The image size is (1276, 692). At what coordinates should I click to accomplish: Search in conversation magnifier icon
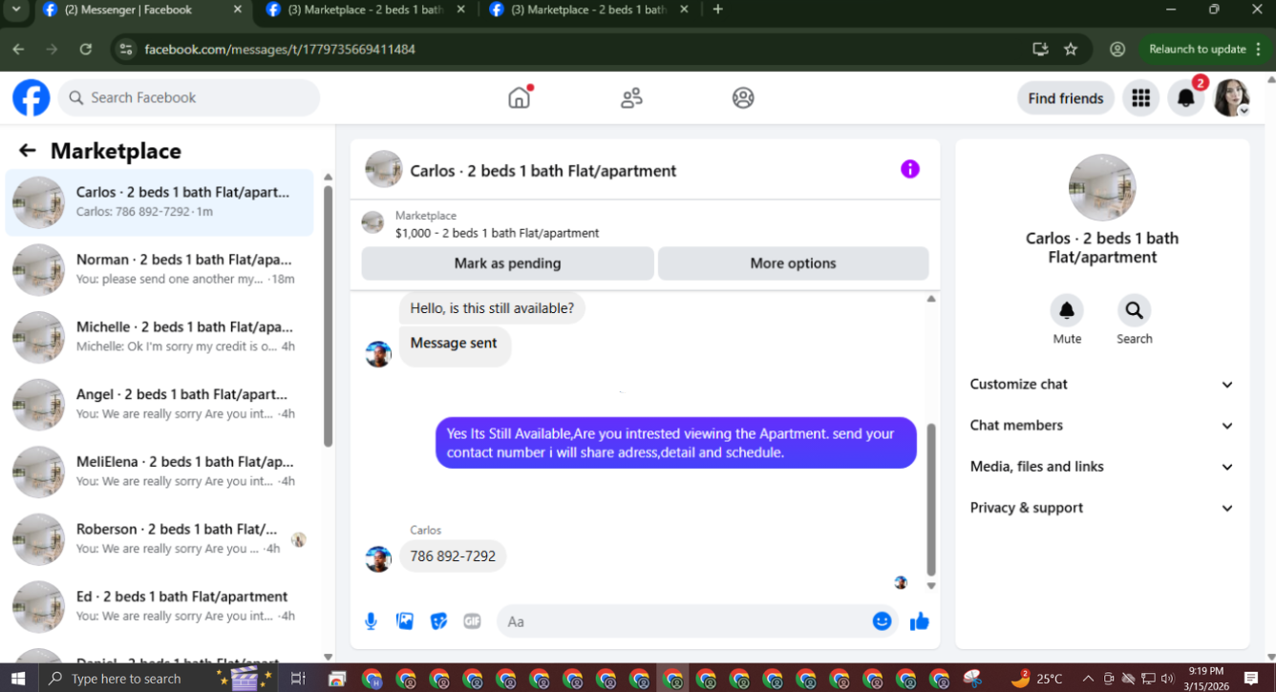(x=1134, y=310)
